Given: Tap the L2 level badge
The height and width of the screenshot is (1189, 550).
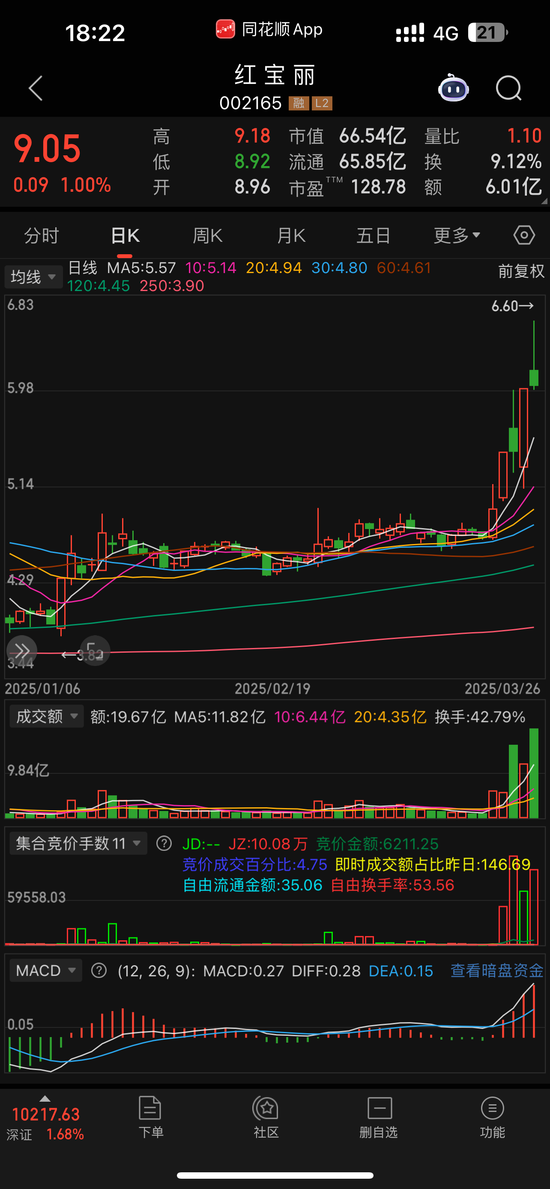Looking at the screenshot, I should [x=322, y=103].
